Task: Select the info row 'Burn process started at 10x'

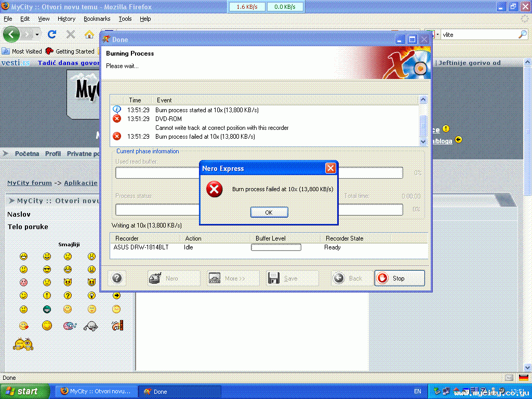Action: 265,110
